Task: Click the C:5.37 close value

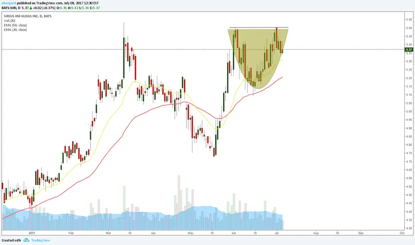Action: [95, 8]
